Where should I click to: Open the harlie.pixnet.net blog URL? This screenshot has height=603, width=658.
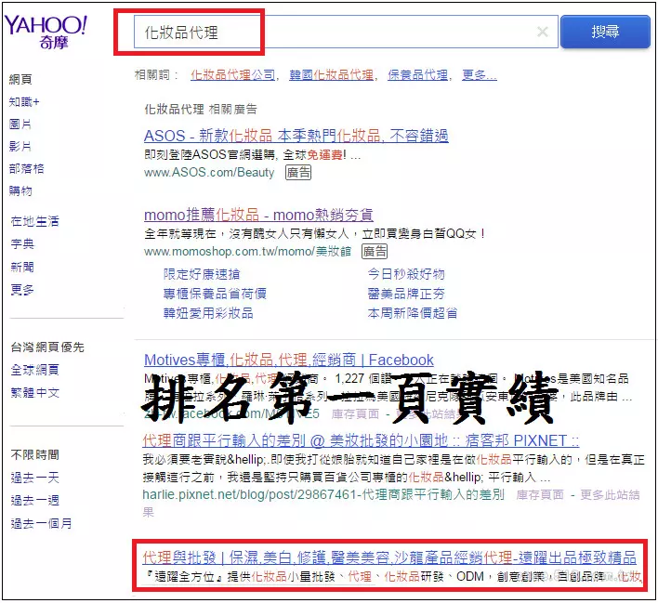point(323,494)
